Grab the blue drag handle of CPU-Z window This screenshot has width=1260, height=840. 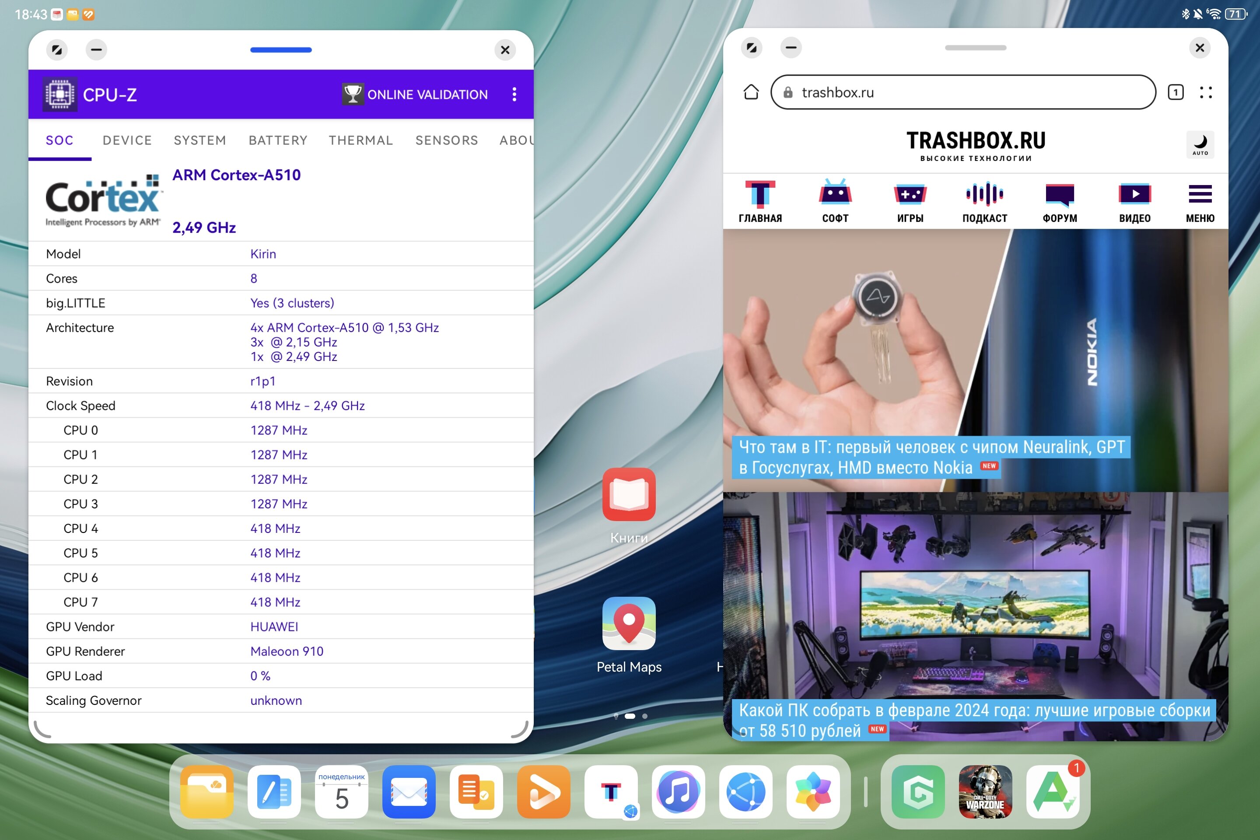click(281, 50)
